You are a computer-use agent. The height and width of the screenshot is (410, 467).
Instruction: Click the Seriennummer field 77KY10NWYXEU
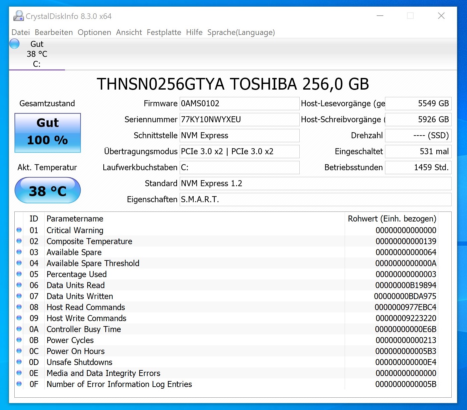click(x=239, y=120)
